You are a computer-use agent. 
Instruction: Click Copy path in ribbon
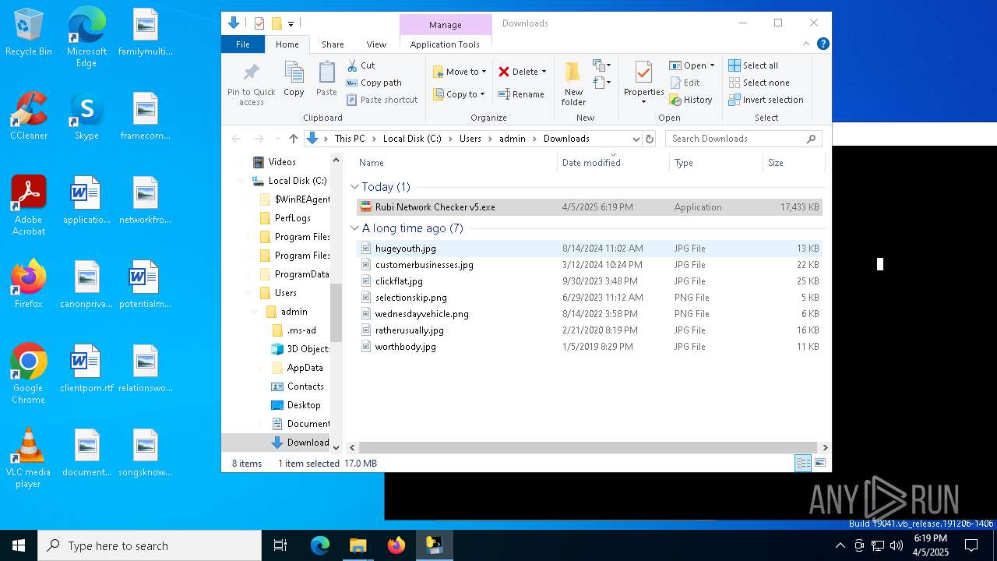click(374, 83)
